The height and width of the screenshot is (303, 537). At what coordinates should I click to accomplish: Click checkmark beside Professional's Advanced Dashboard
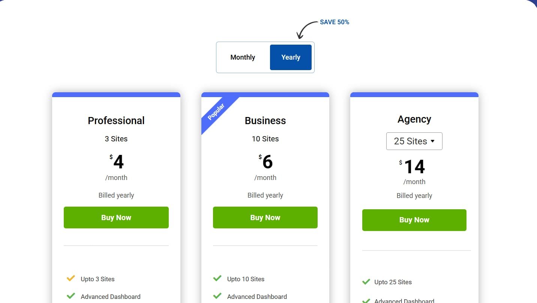pos(71,296)
